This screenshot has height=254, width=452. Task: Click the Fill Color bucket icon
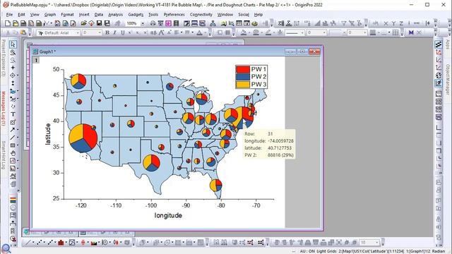(244, 33)
